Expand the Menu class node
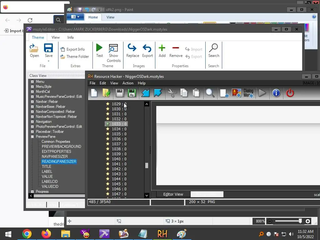The height and width of the screenshot is (240, 320). click(x=32, y=82)
